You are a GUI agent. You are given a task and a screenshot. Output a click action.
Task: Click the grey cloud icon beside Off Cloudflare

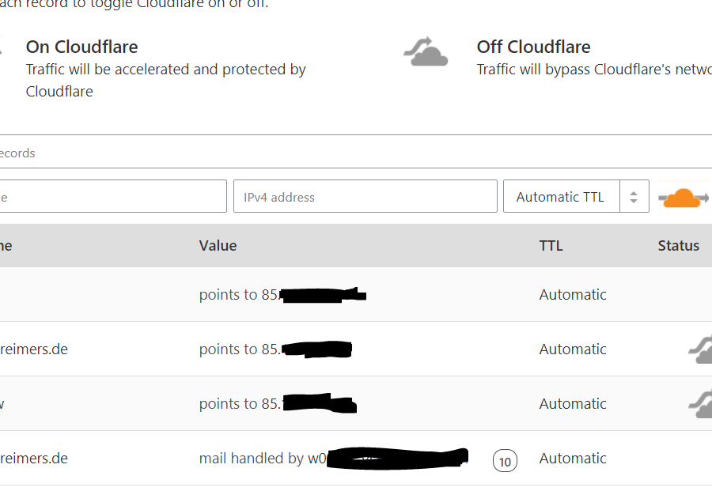[x=426, y=52]
